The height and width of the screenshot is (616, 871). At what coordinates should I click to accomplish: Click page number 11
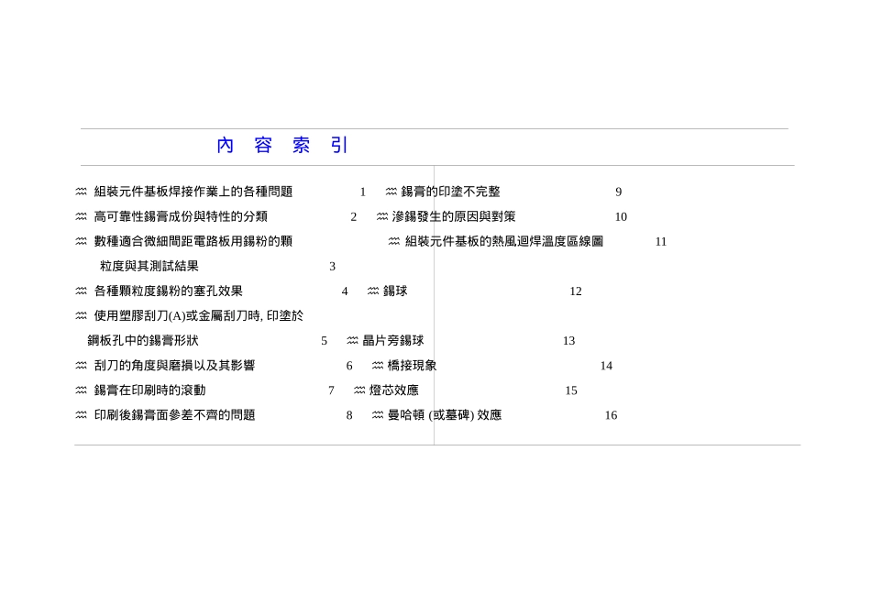tap(660, 242)
